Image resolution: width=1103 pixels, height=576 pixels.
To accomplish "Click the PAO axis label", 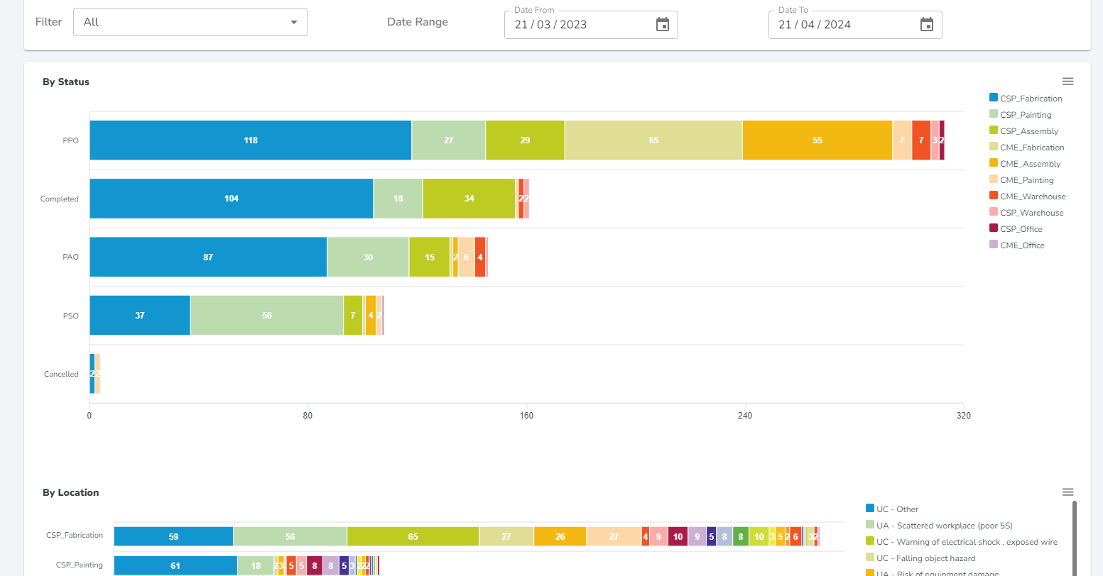I will [x=70, y=257].
